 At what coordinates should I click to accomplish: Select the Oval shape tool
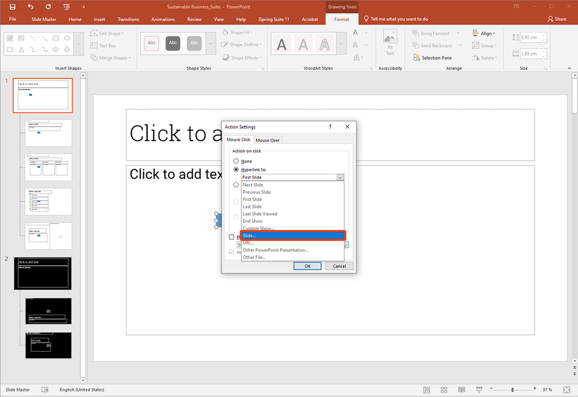(67, 38)
